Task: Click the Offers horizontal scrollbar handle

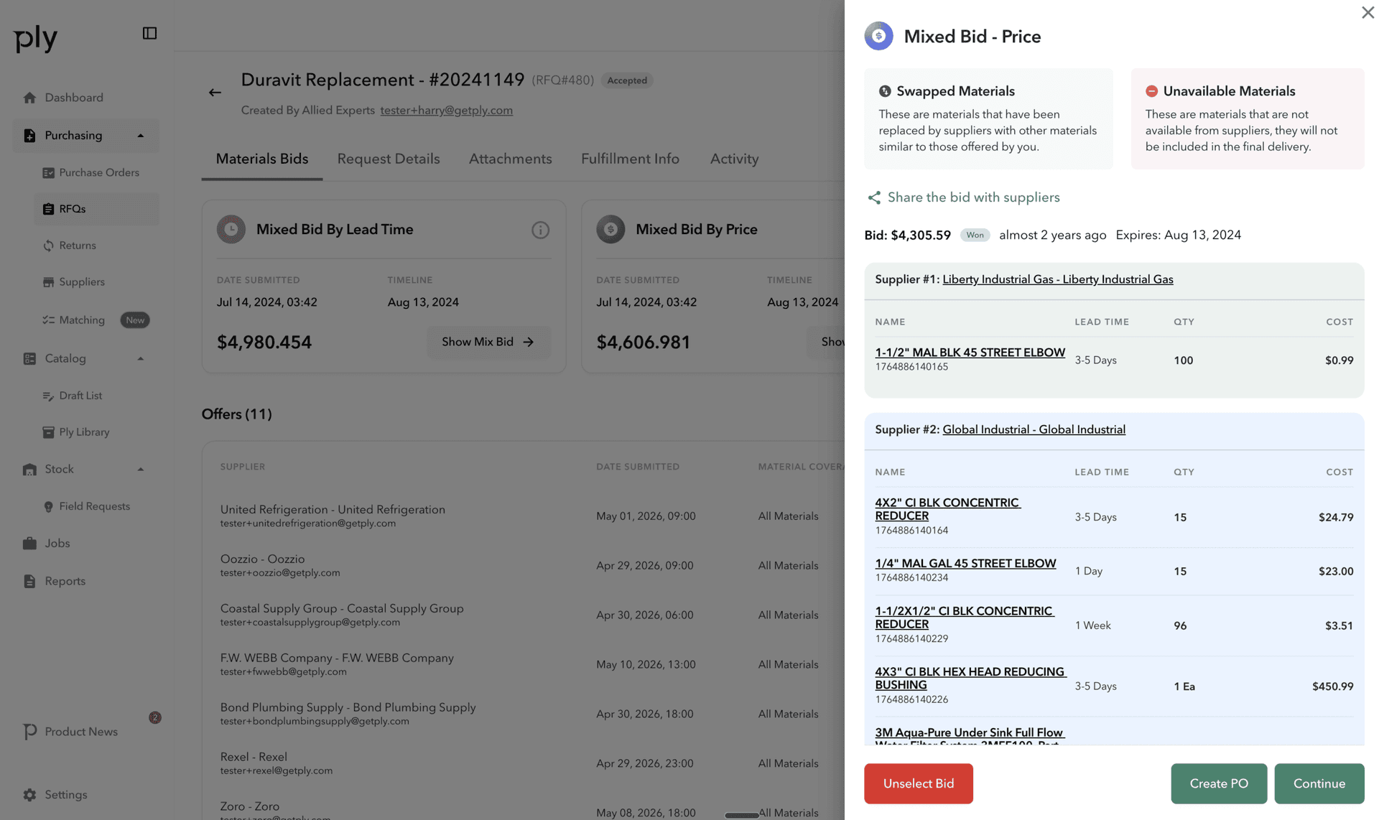Action: pyautogui.click(x=741, y=816)
